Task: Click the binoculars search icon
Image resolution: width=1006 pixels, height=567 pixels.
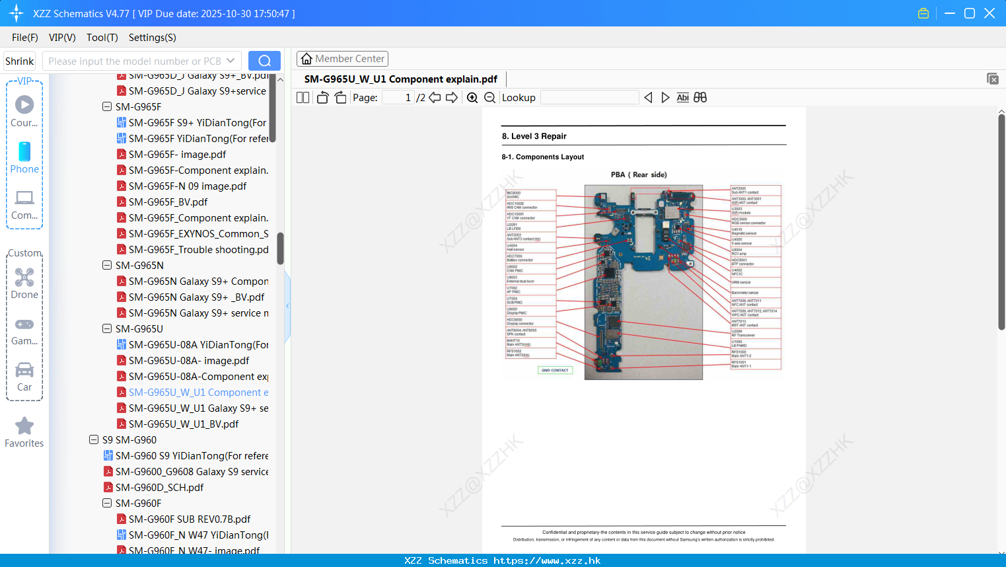Action: (700, 98)
